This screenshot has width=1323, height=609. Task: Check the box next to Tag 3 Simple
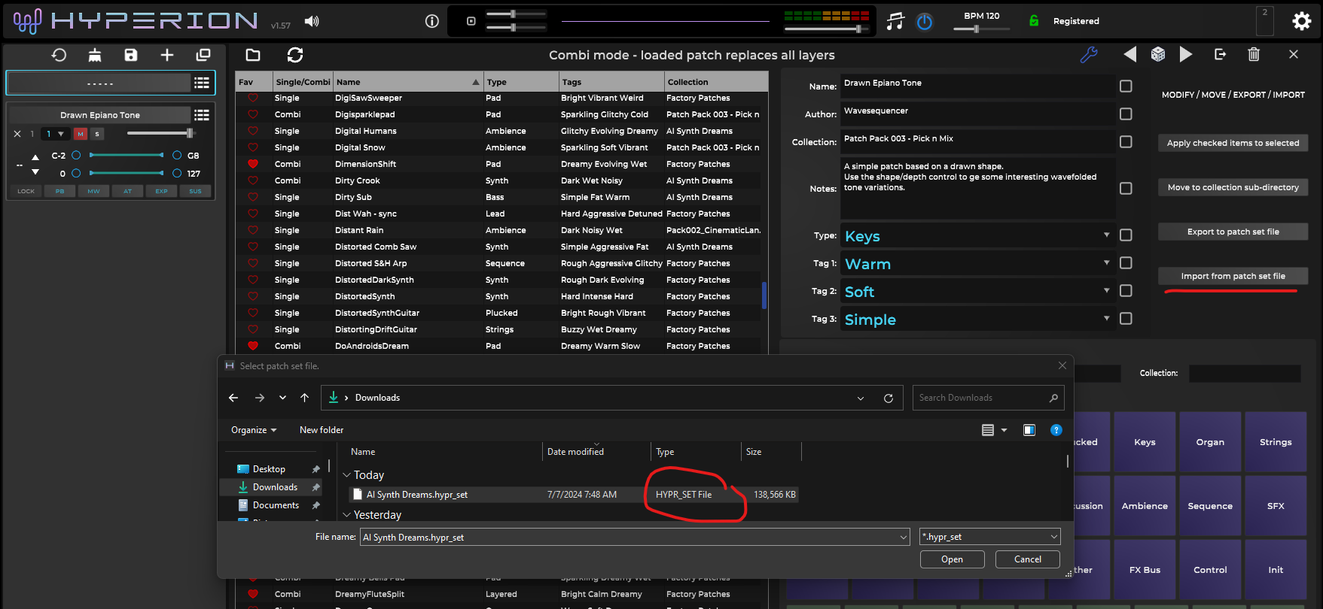1126,319
